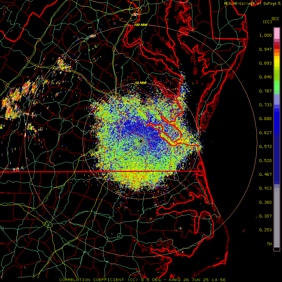Viewport: 282px width, 282px height.
Task: Click CORRELATION COEFFICIENT in the bottom caption
Action: [91, 280]
